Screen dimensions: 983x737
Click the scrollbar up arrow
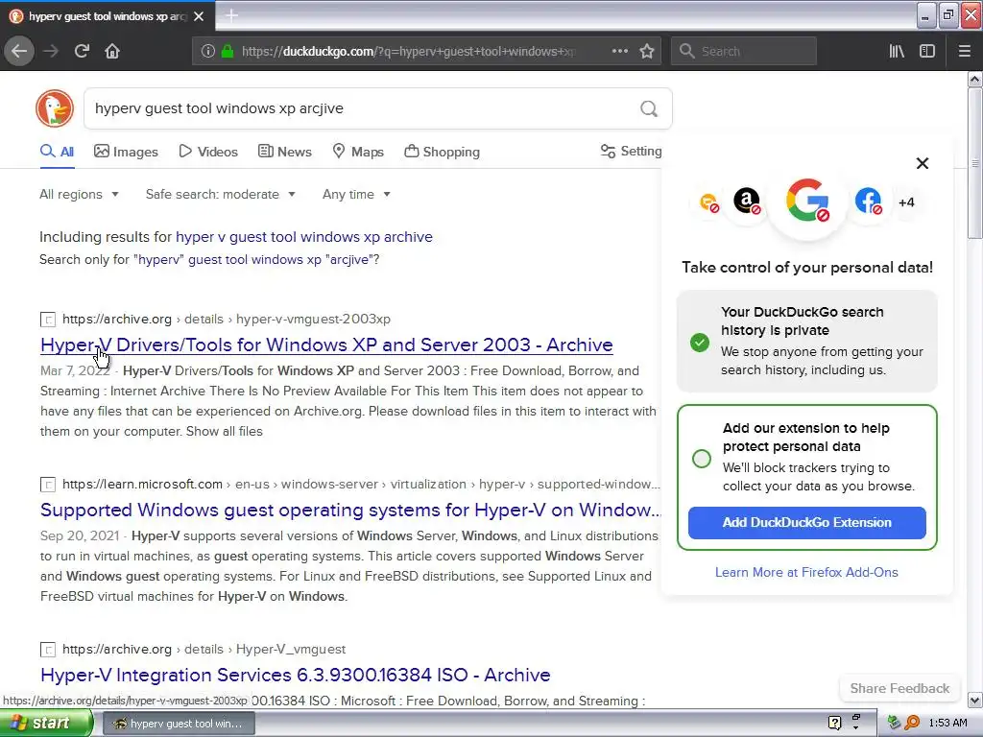tap(974, 79)
